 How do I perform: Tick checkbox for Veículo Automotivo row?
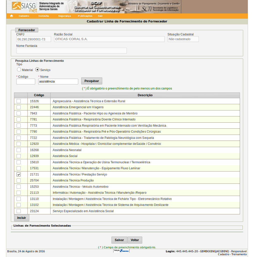tap(18, 186)
